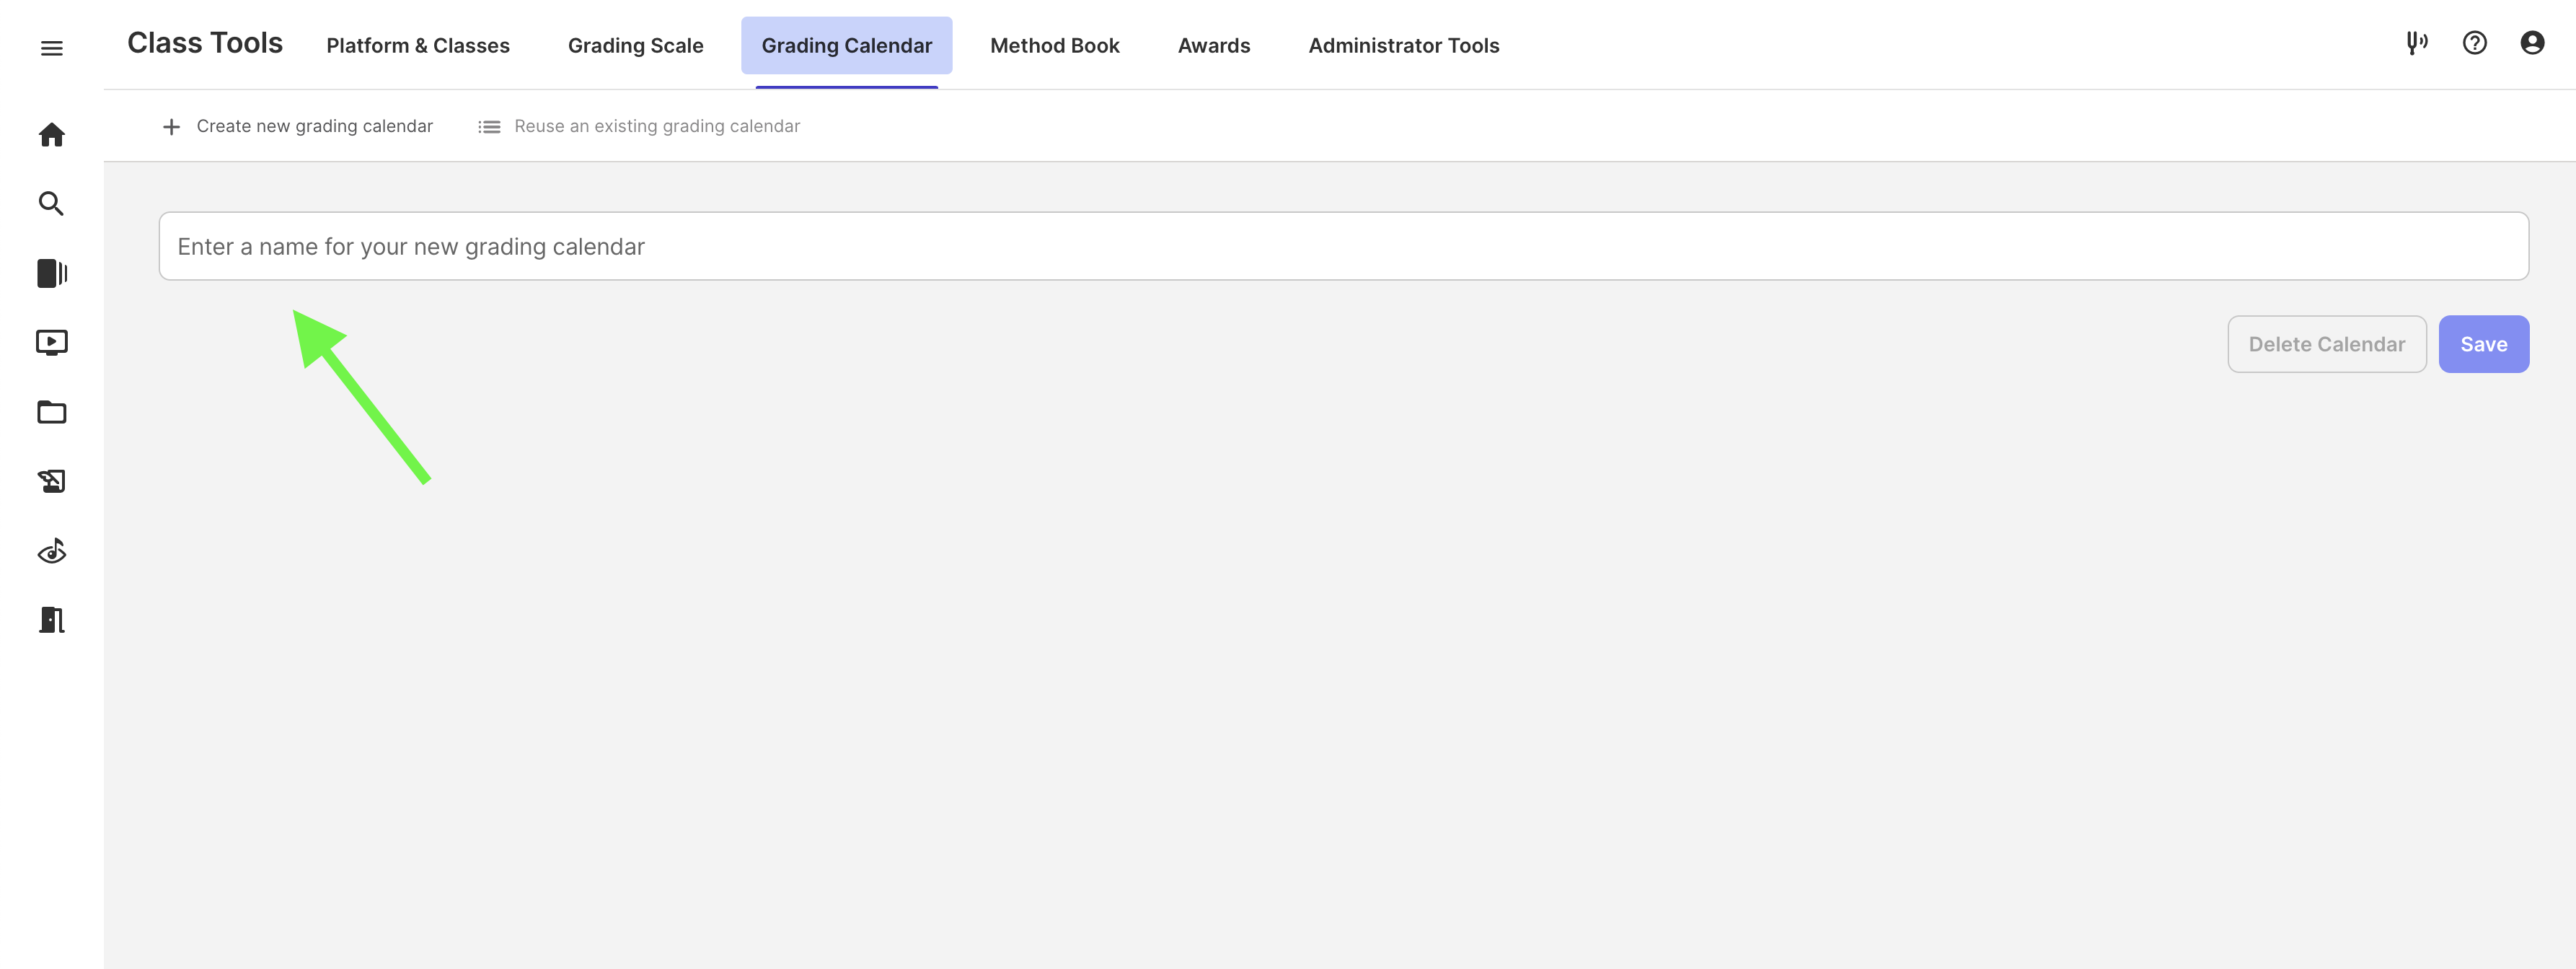Open the library books sidebar icon

pyautogui.click(x=52, y=273)
